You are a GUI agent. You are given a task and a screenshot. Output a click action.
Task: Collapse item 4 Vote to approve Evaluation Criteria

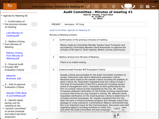(3, 86)
